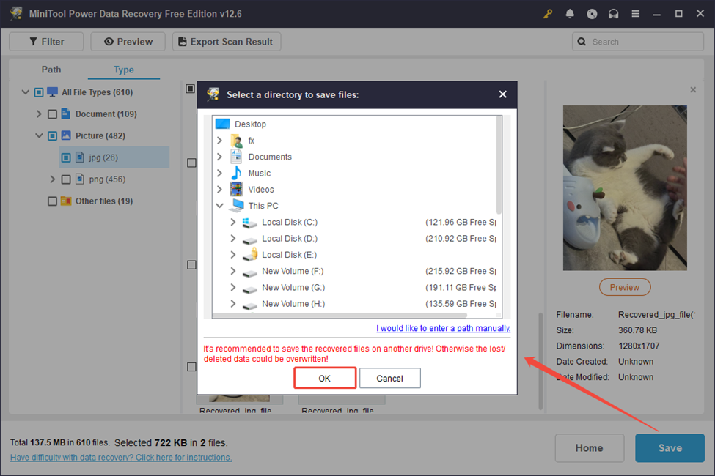Click the Document category icon
The image size is (715, 476).
(66, 114)
